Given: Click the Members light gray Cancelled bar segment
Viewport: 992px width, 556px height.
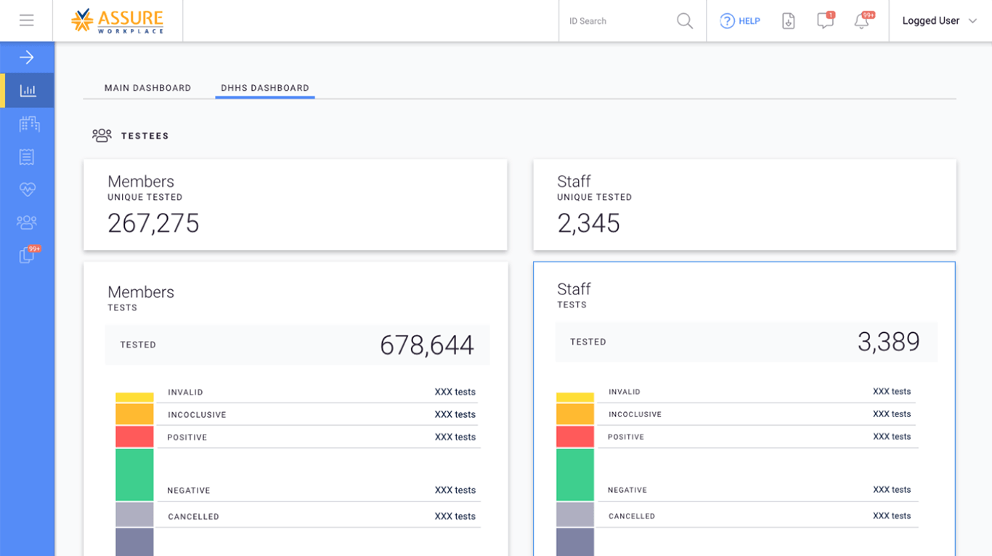Looking at the screenshot, I should [x=134, y=515].
